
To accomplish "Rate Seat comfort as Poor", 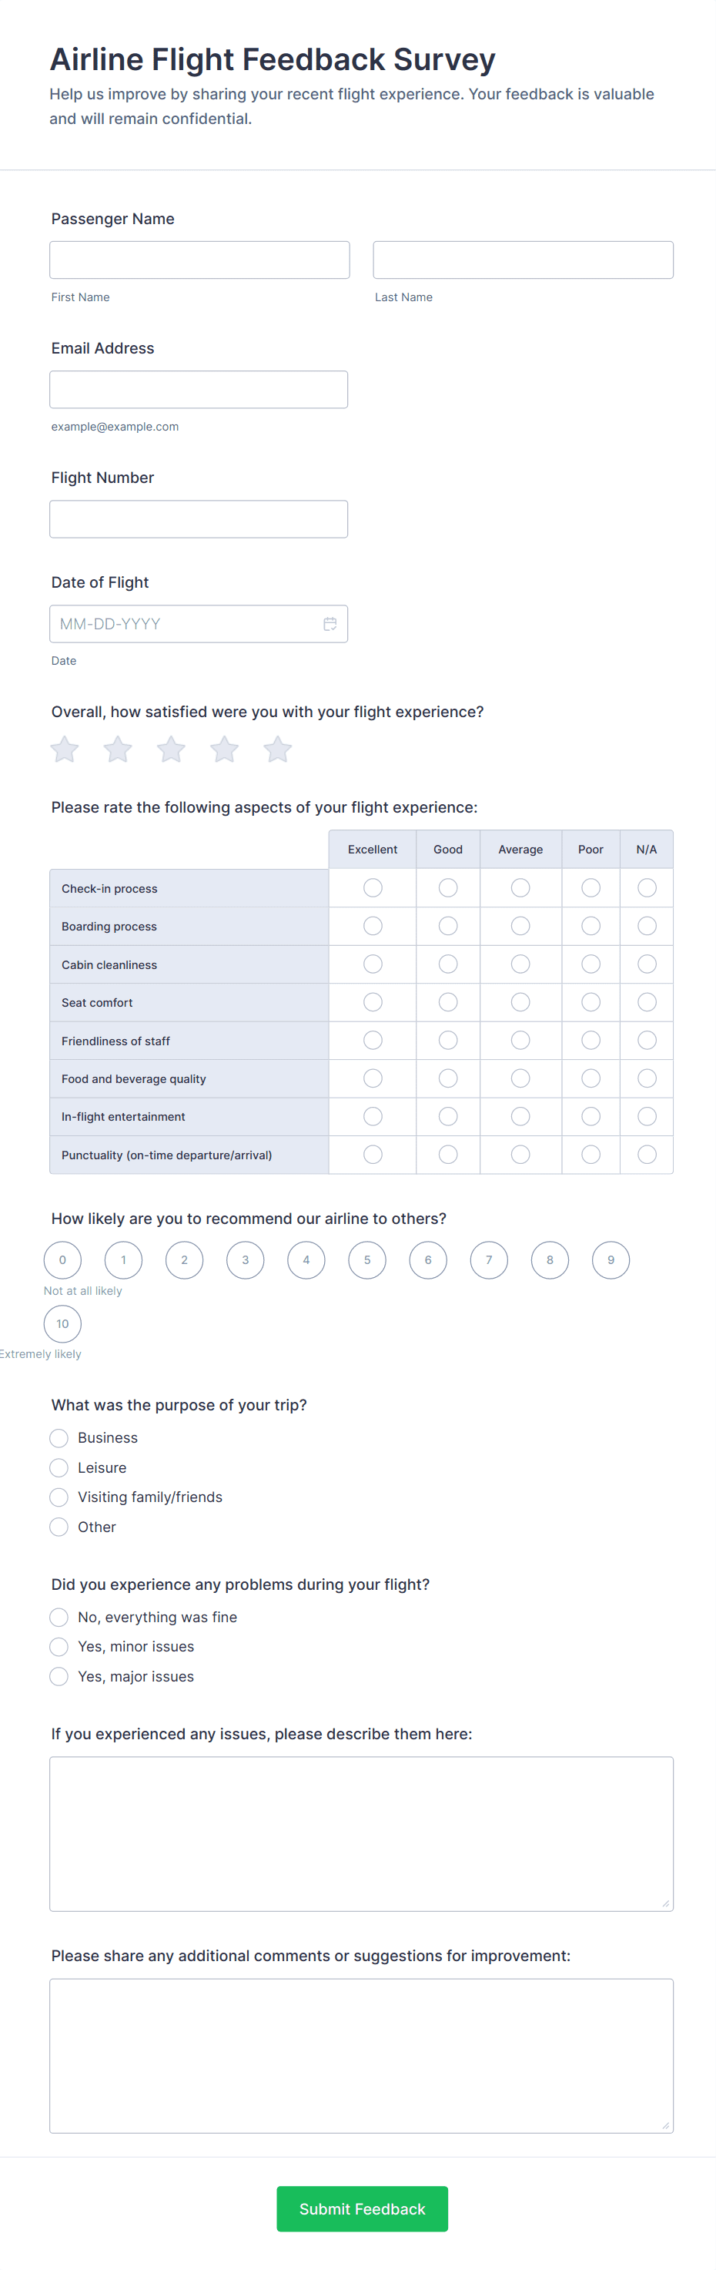I will [591, 1003].
